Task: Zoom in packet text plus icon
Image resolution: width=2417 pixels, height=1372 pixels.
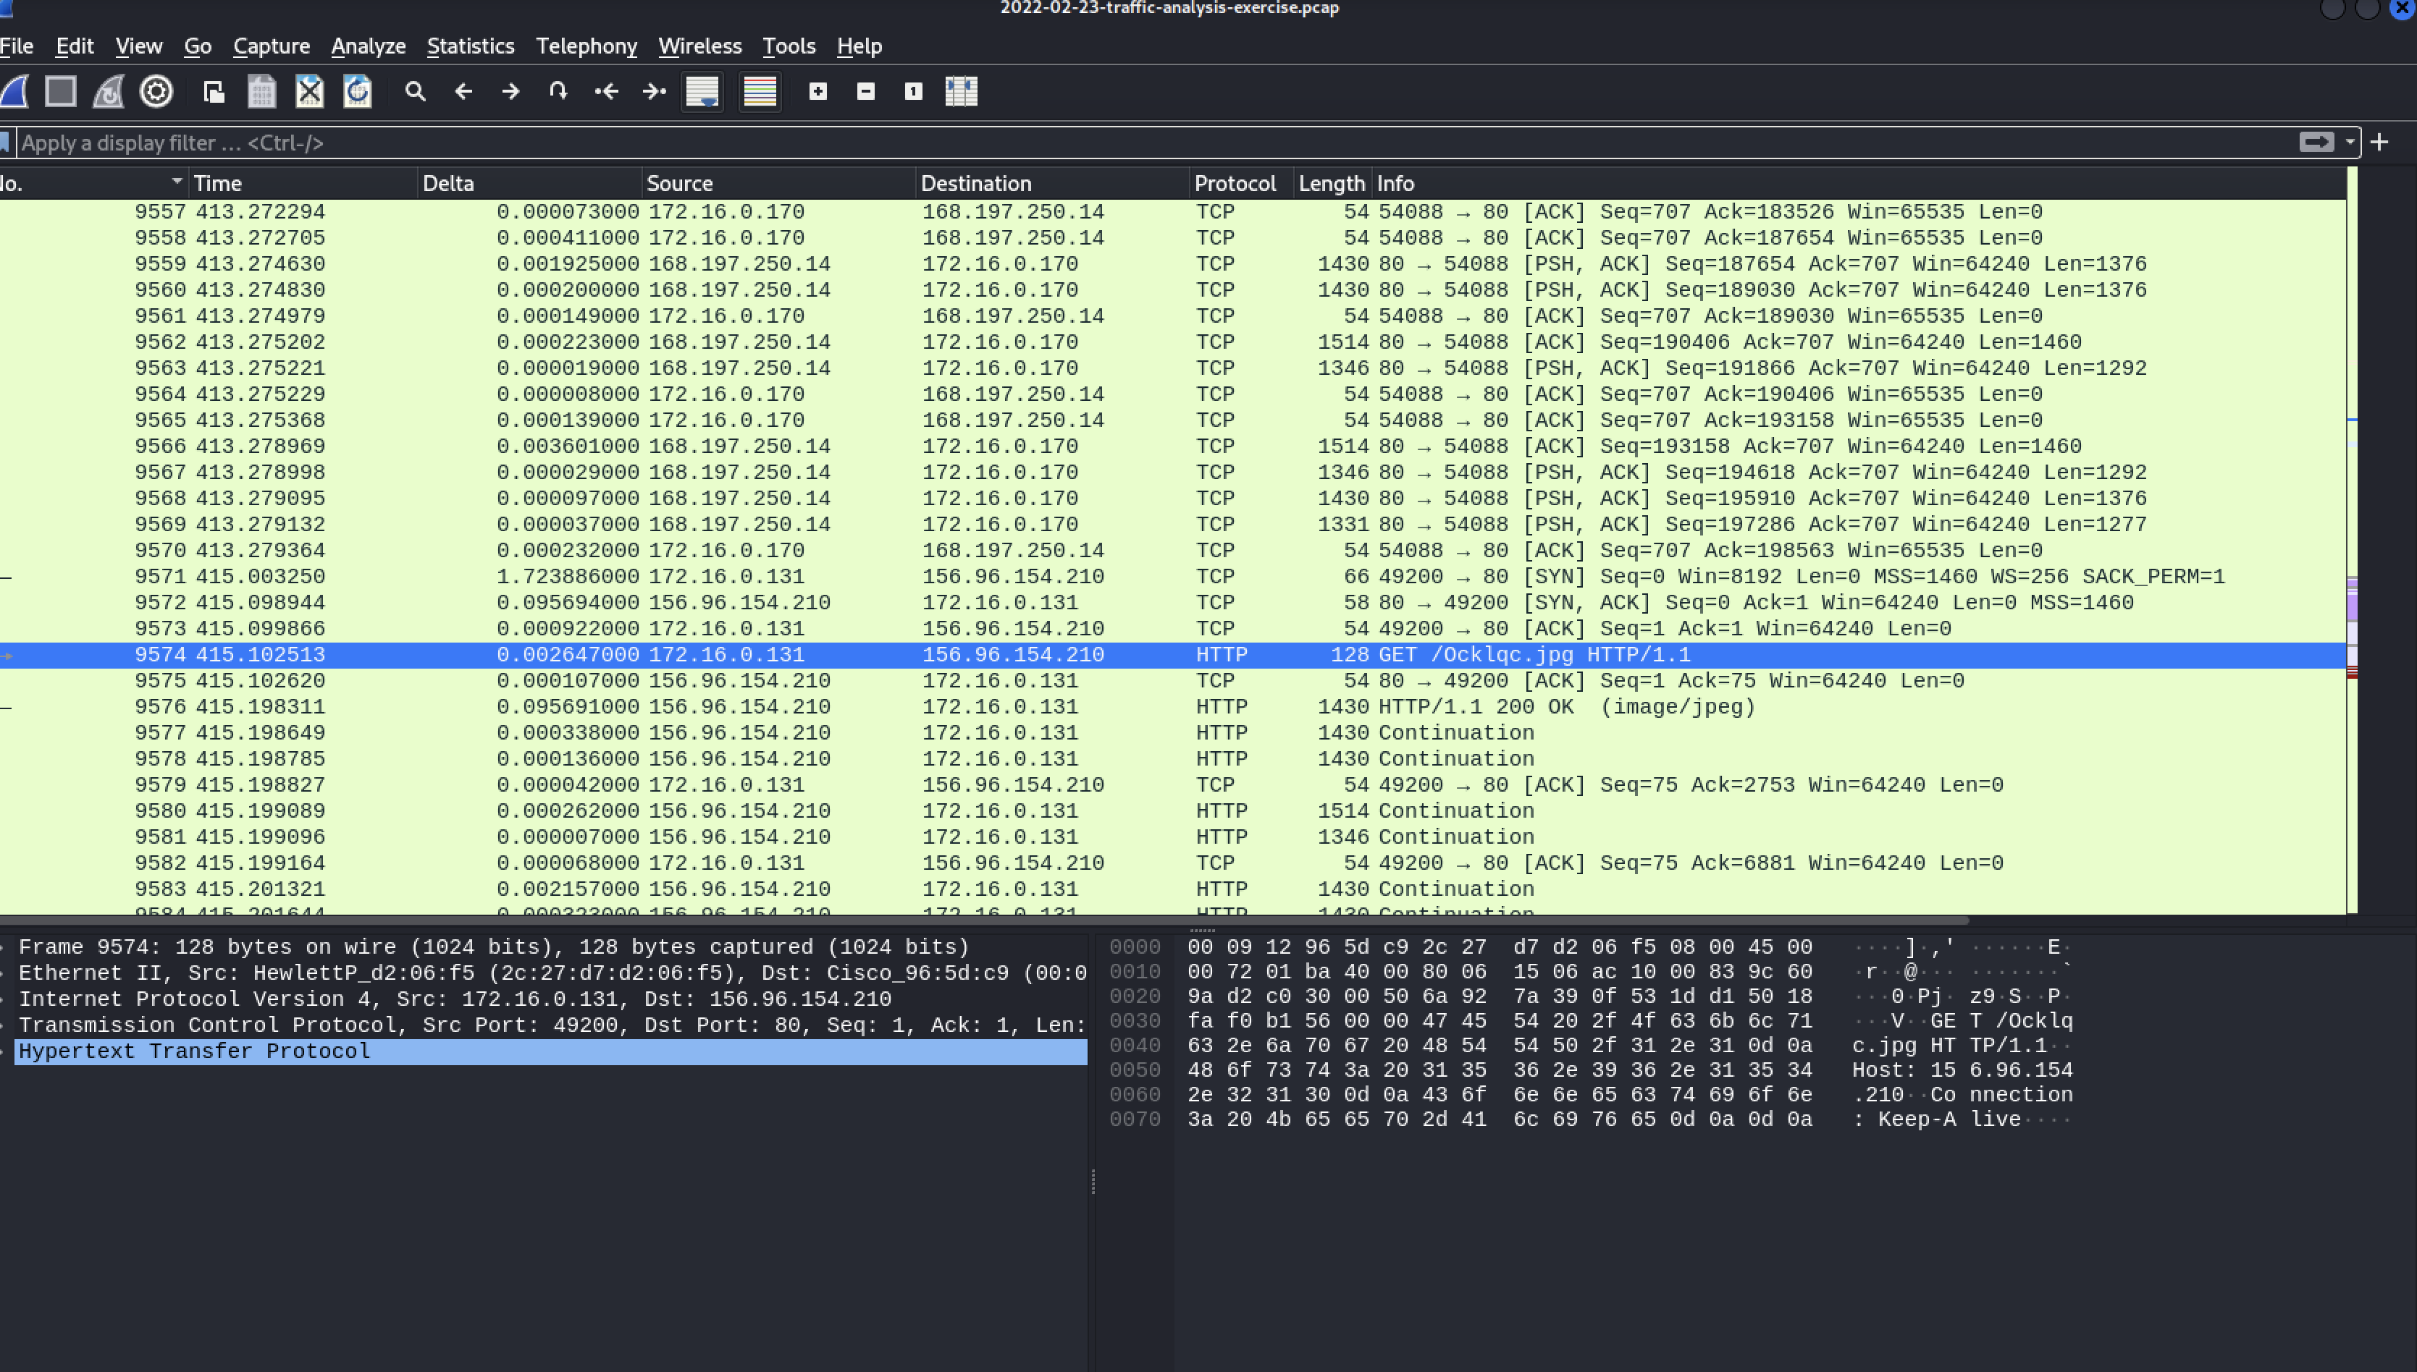Action: pyautogui.click(x=817, y=91)
